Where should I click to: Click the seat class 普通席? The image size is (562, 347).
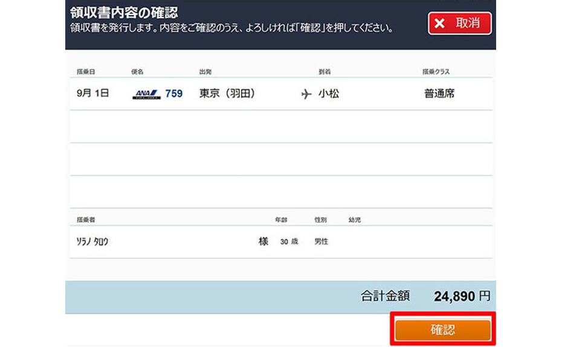439,94
